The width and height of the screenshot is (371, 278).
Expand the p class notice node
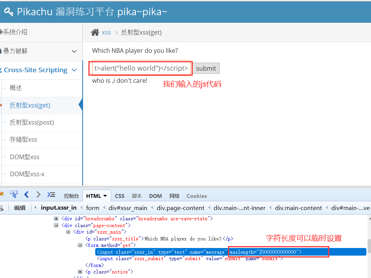(x=80, y=272)
